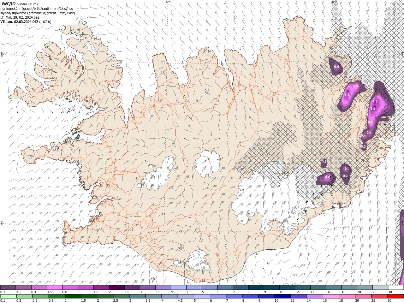The height and width of the screenshot is (303, 404).
Task: Pick the darkest green 1–1.5 swatch in bottom legend
Action: coord(73,296)
